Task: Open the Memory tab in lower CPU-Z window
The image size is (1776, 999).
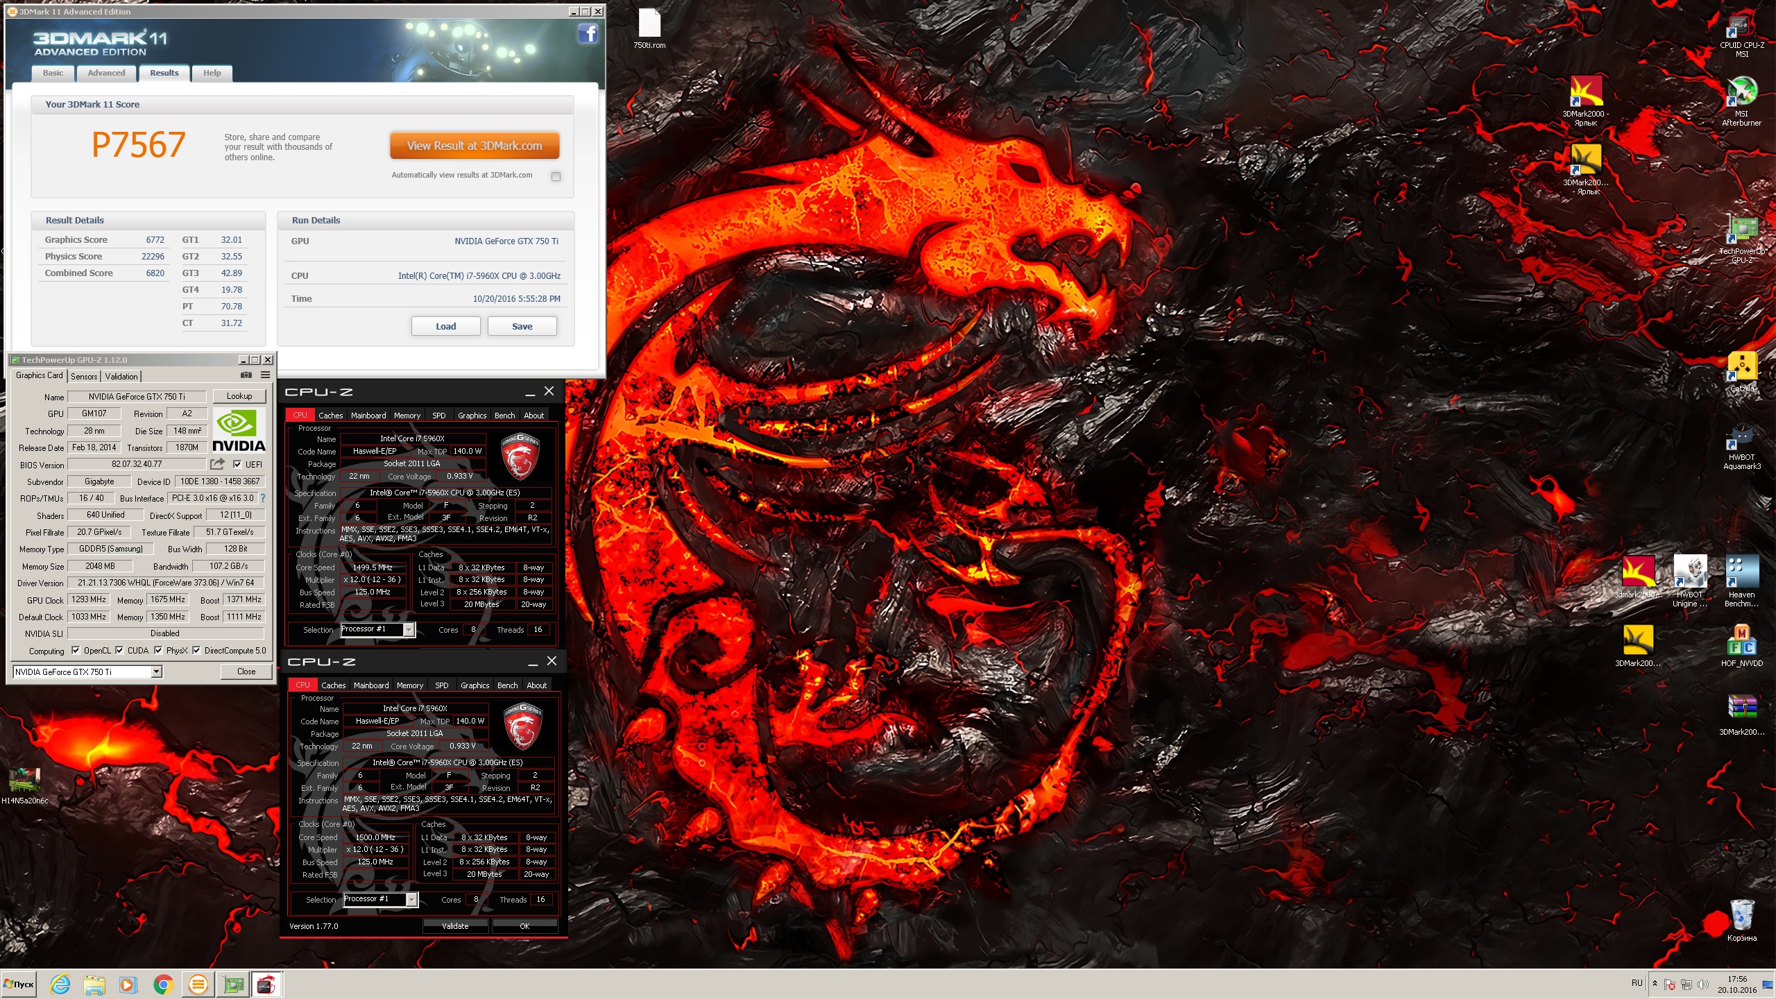Action: pos(410,685)
